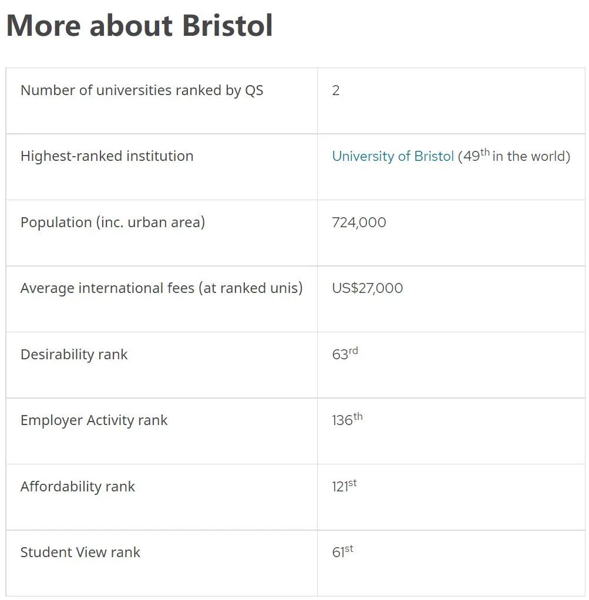Select the Student View rank label
Image resolution: width=589 pixels, height=600 pixels.
point(80,552)
